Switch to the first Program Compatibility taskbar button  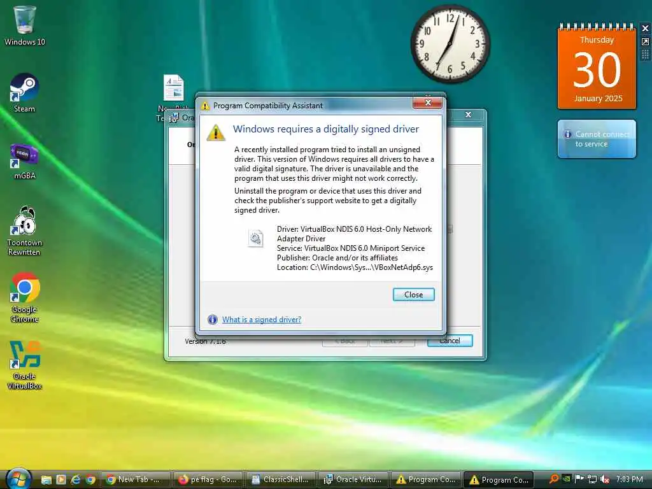pyautogui.click(x=426, y=479)
